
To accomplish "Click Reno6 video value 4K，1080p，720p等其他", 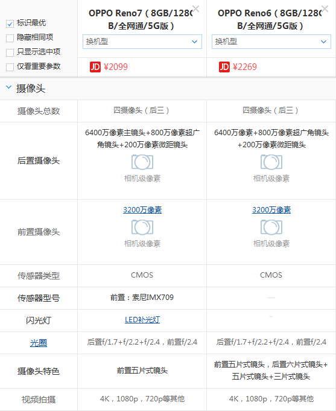I will pos(271,399).
